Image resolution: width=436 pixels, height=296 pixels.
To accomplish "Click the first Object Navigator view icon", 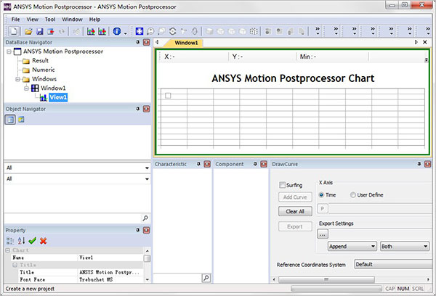I will (10, 120).
